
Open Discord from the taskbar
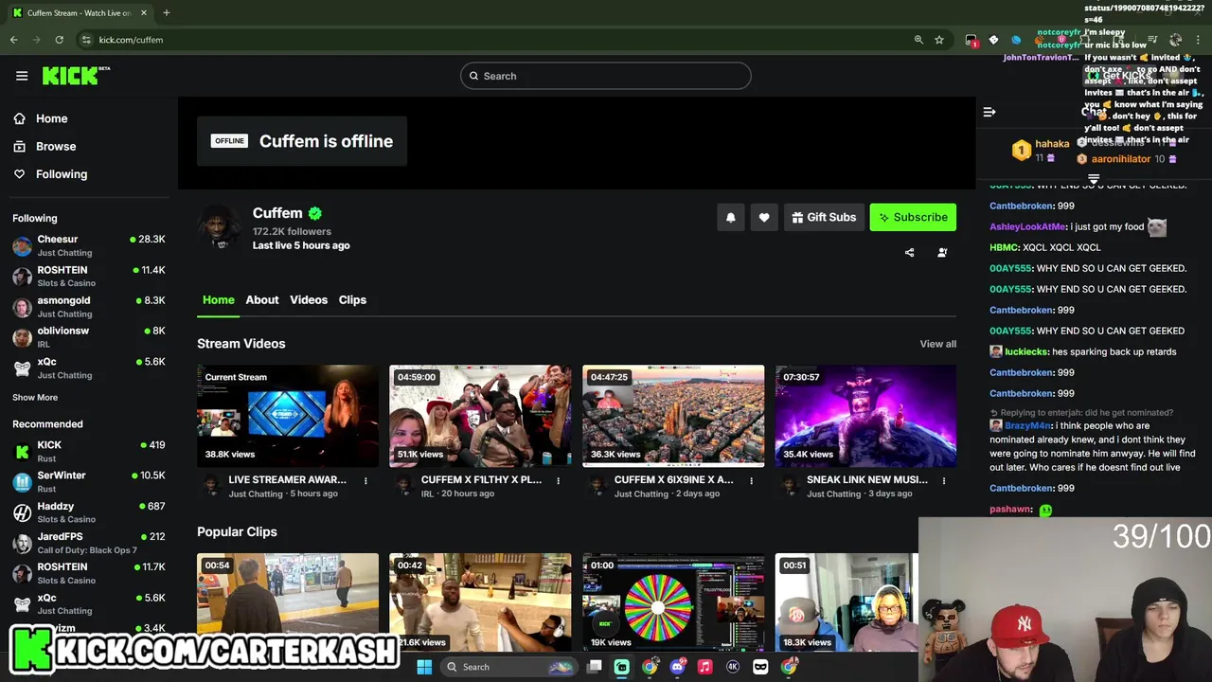[x=677, y=667]
